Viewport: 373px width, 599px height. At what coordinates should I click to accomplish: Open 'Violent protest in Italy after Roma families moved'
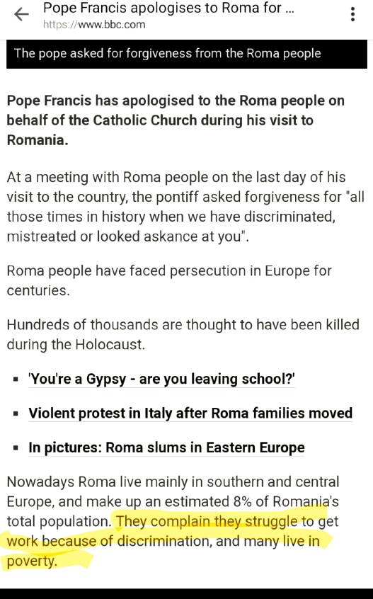click(190, 413)
